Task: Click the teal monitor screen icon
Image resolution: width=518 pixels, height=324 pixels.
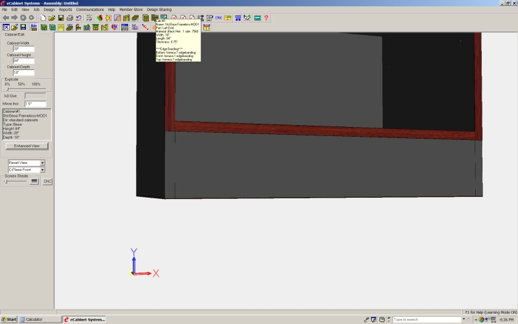Action: point(257,18)
